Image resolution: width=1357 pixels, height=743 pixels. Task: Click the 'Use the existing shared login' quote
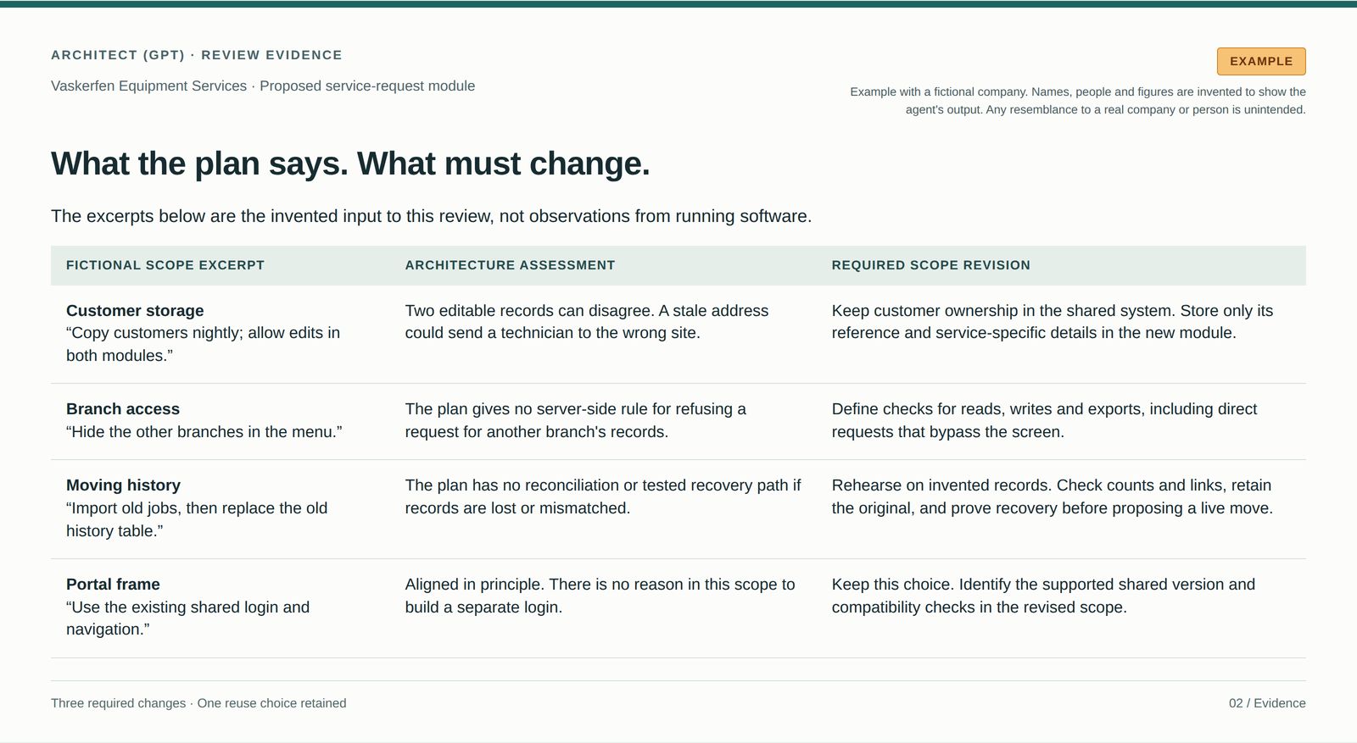(x=187, y=618)
